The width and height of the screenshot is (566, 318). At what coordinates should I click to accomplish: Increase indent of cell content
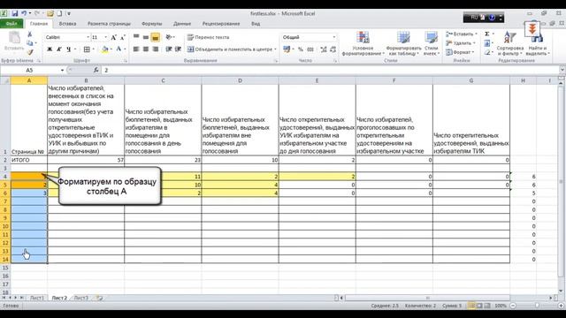[x=178, y=49]
